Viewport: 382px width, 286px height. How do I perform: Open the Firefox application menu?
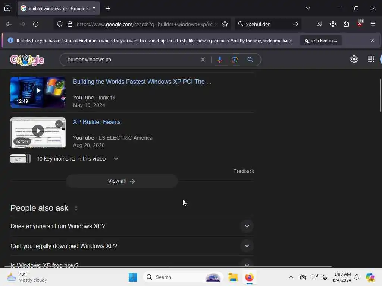click(373, 24)
